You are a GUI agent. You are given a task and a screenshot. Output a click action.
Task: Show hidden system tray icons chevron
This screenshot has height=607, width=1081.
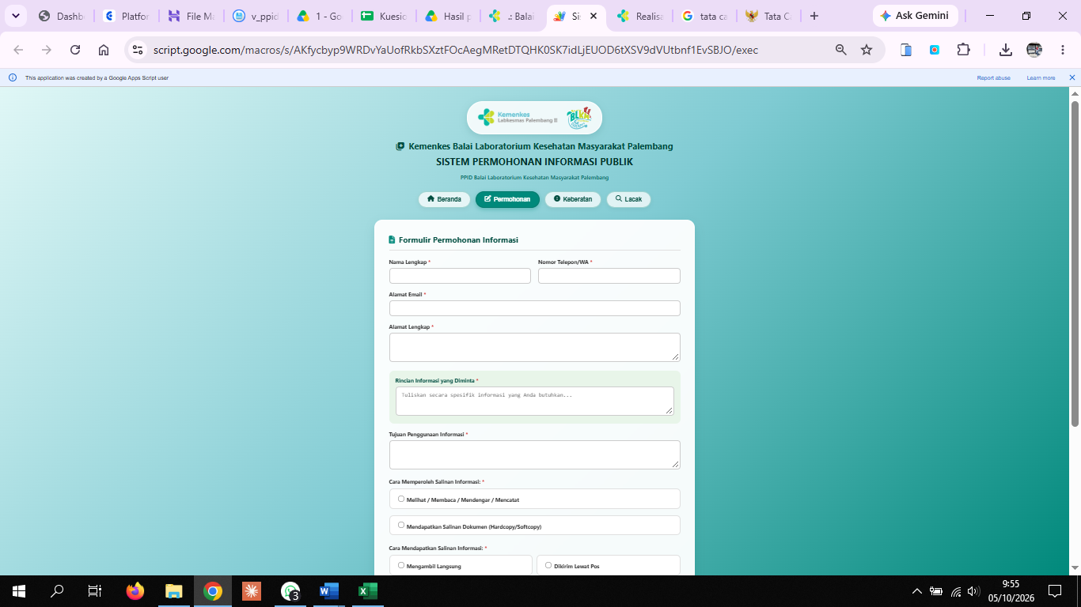[x=917, y=591]
